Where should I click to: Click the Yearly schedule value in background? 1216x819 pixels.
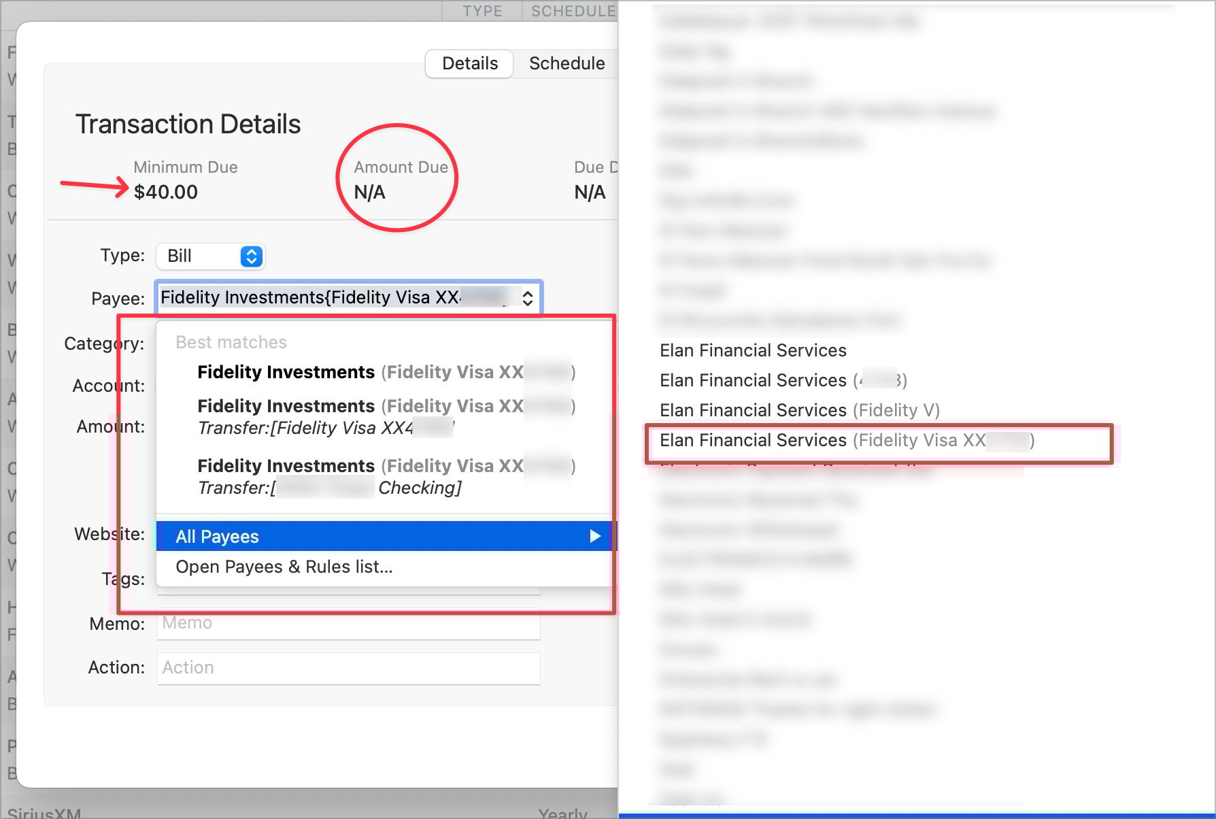point(563,813)
